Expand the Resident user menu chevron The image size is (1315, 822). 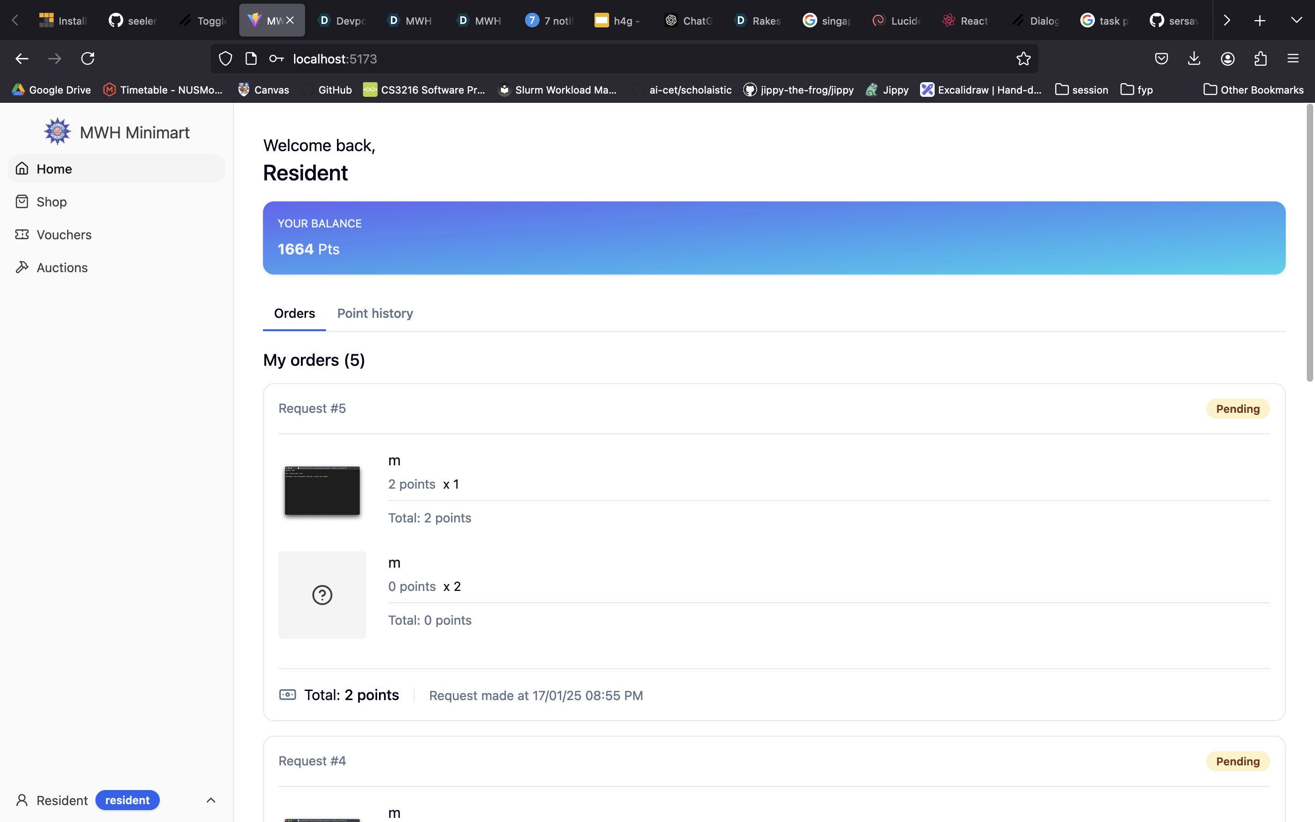coord(211,800)
